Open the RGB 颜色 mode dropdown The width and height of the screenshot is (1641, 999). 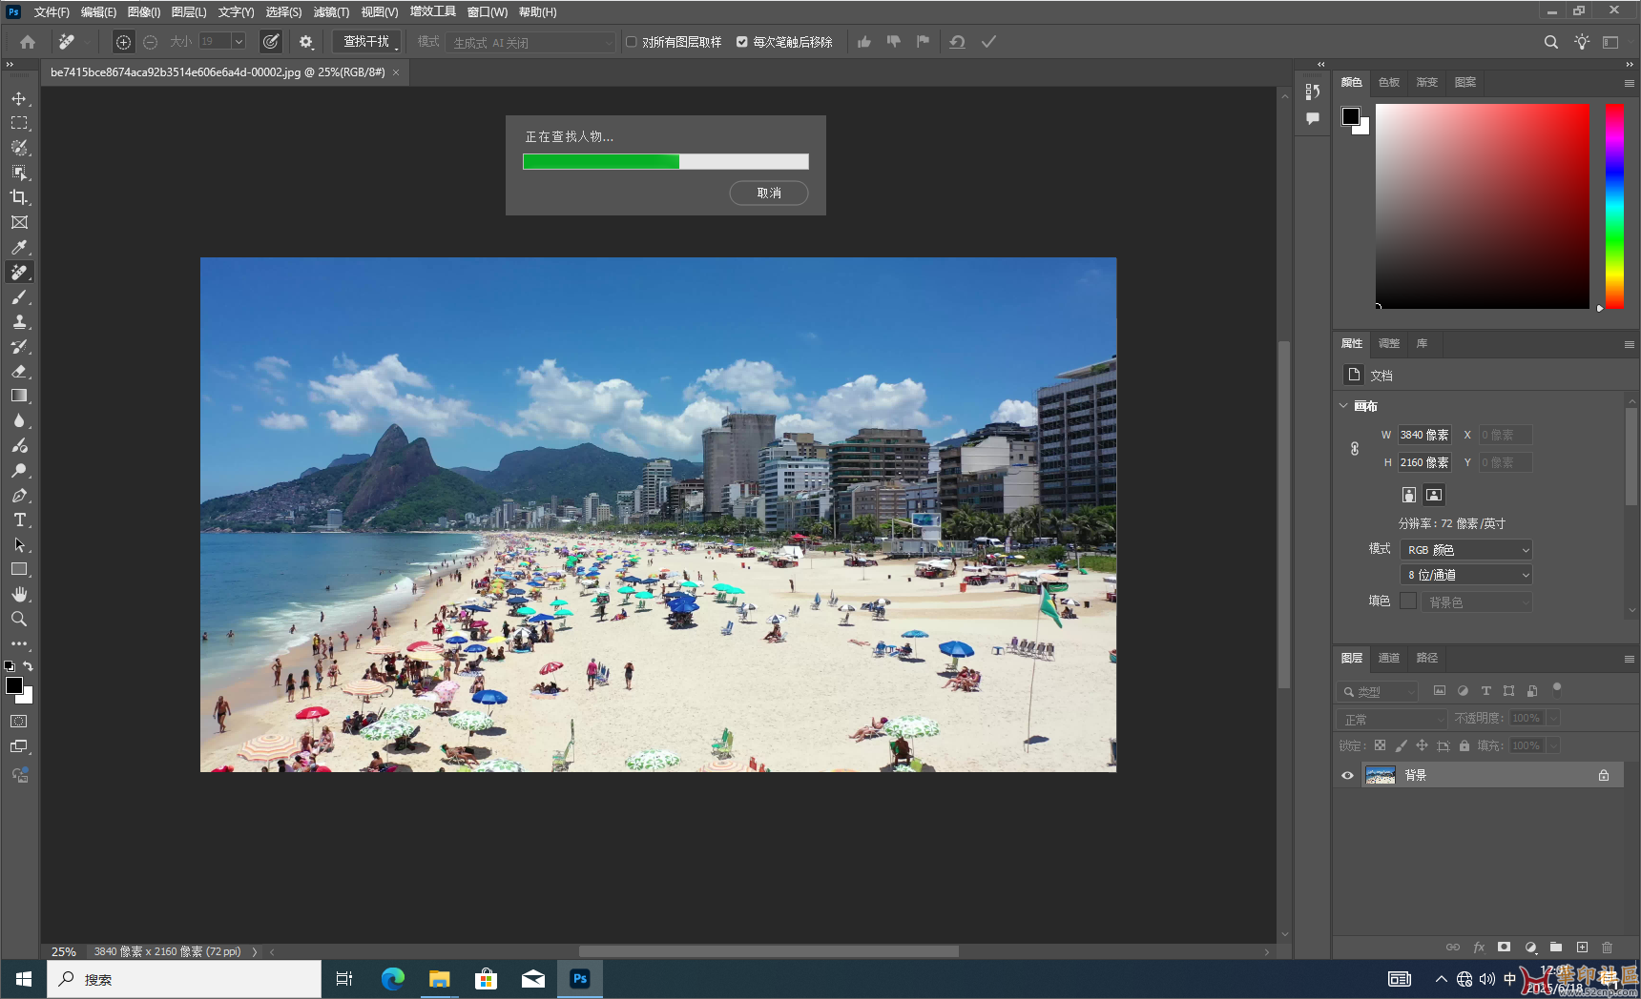pyautogui.click(x=1465, y=550)
